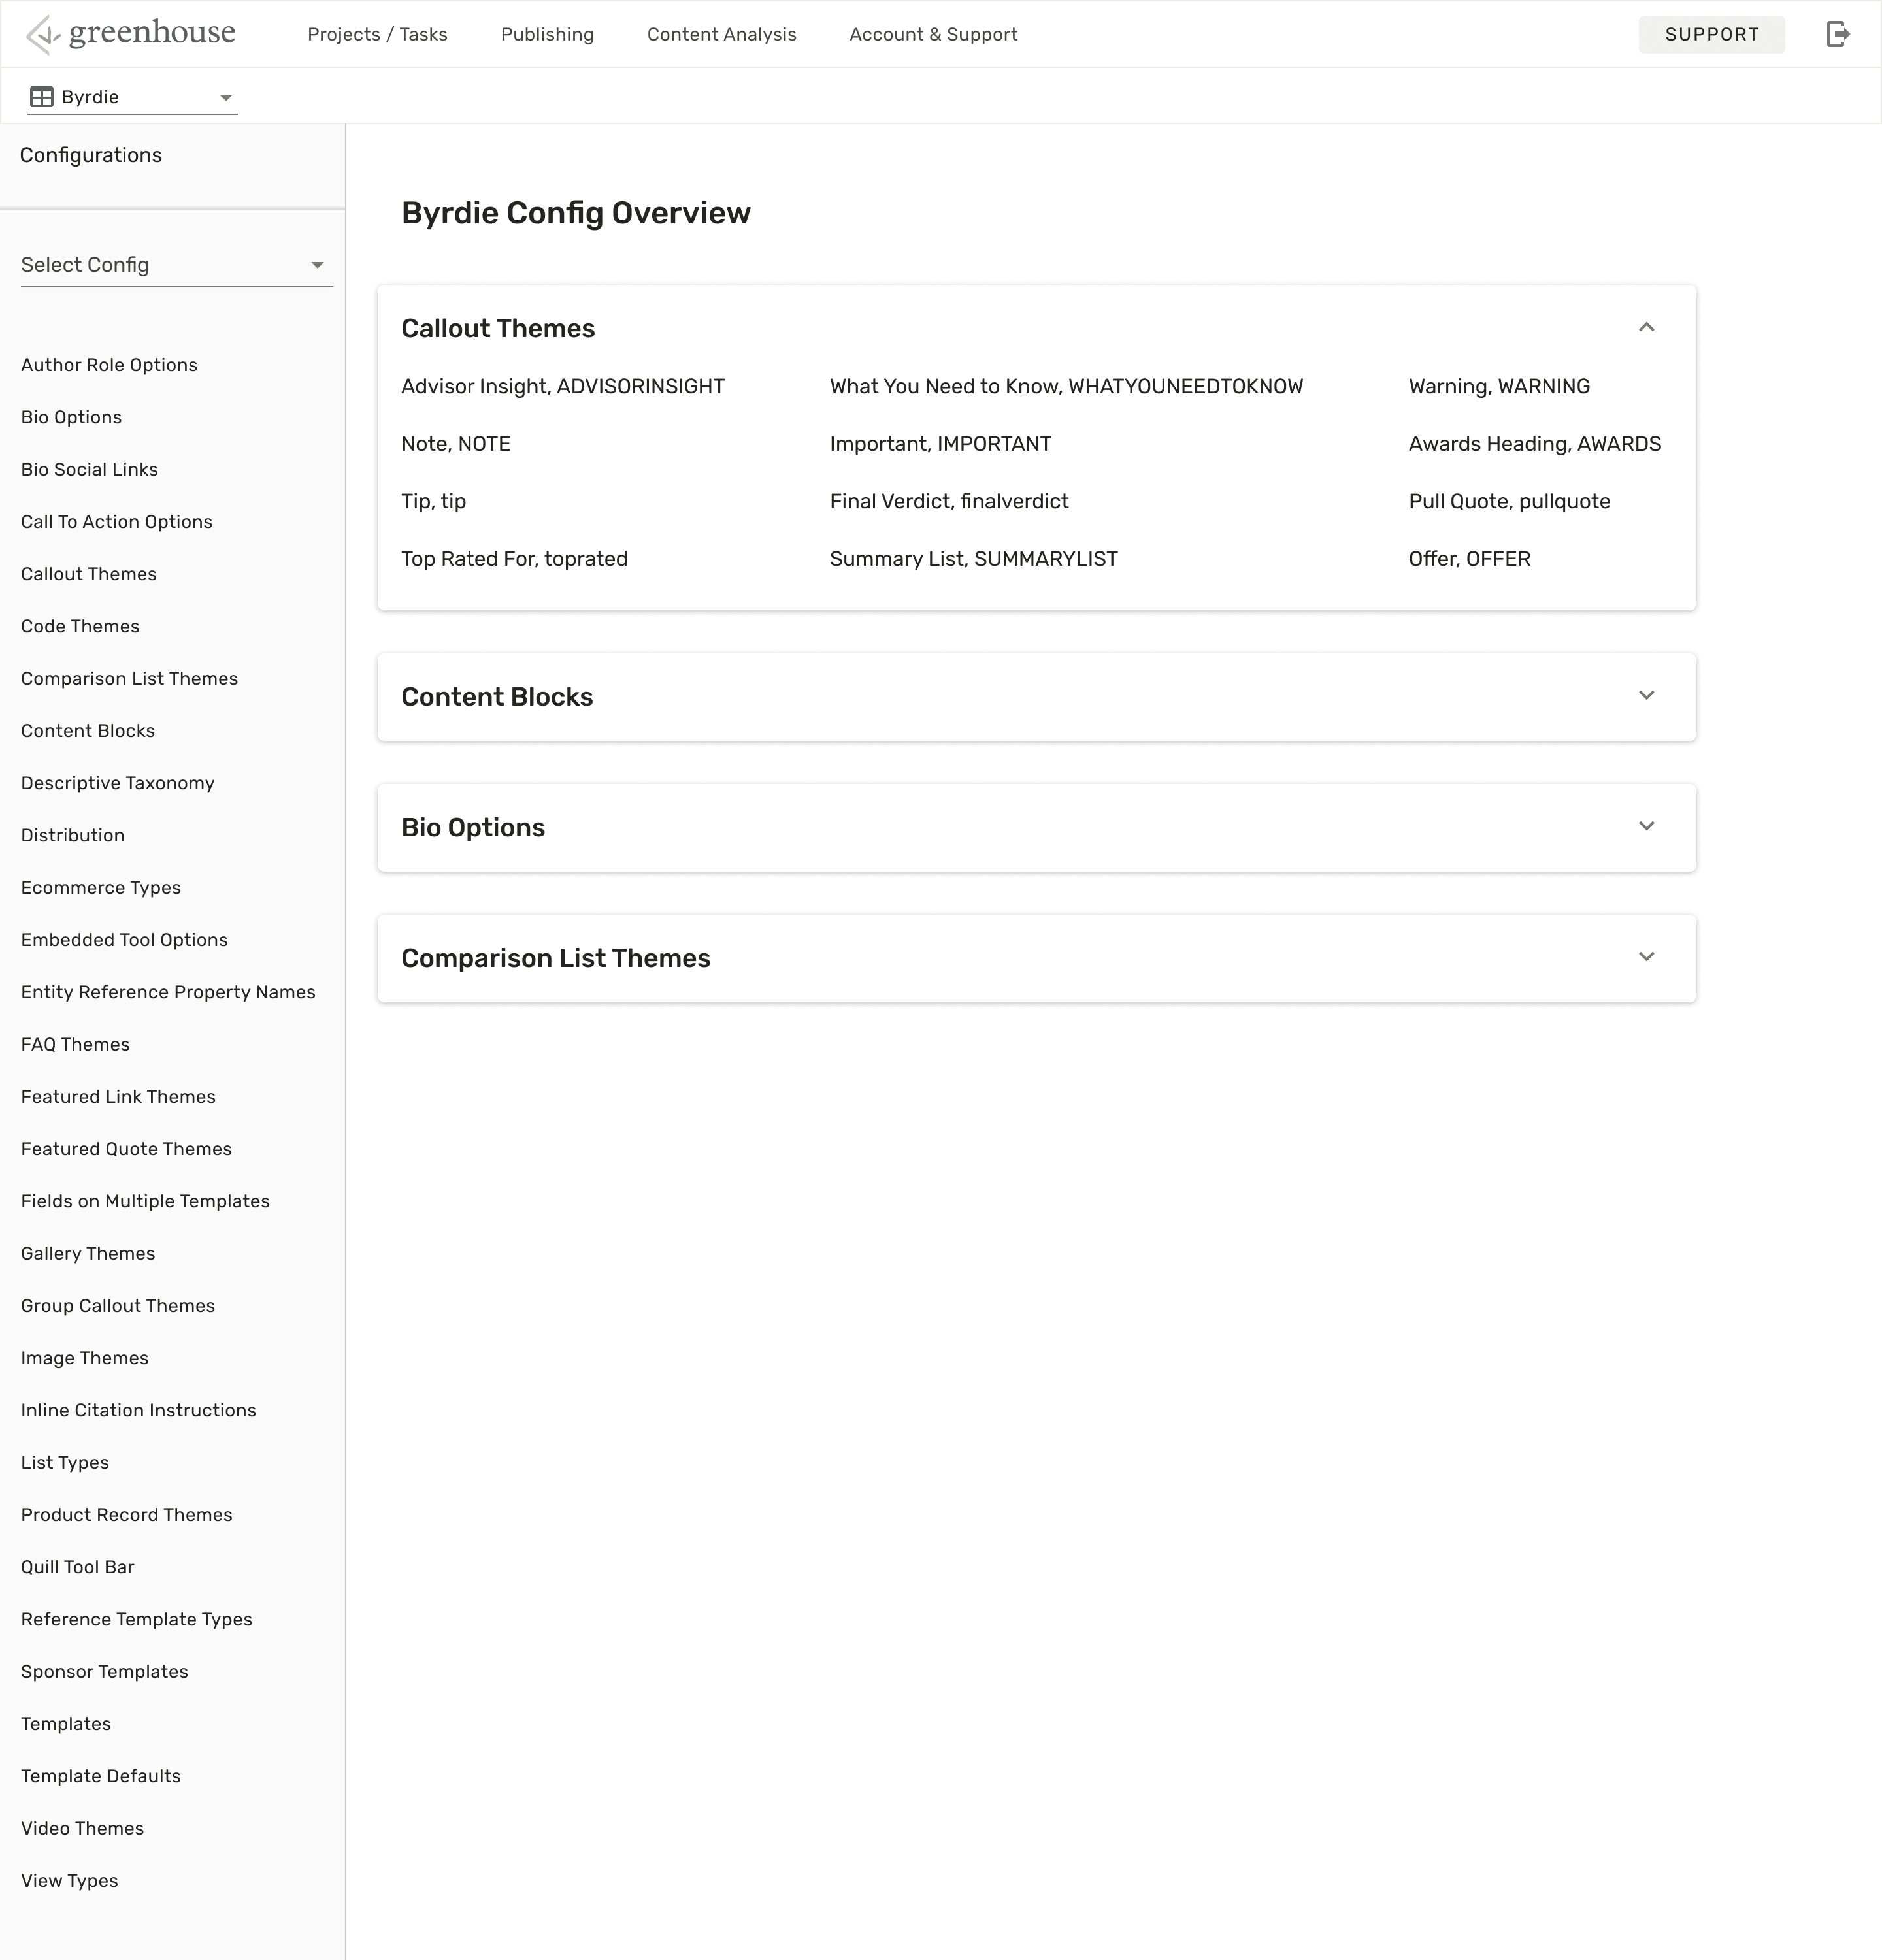Open Callout Themes in the sidebar
The width and height of the screenshot is (1882, 1960).
89,574
